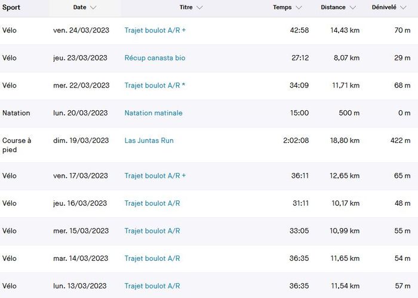
Task: Sort by the Date column chevron
Action: click(93, 8)
